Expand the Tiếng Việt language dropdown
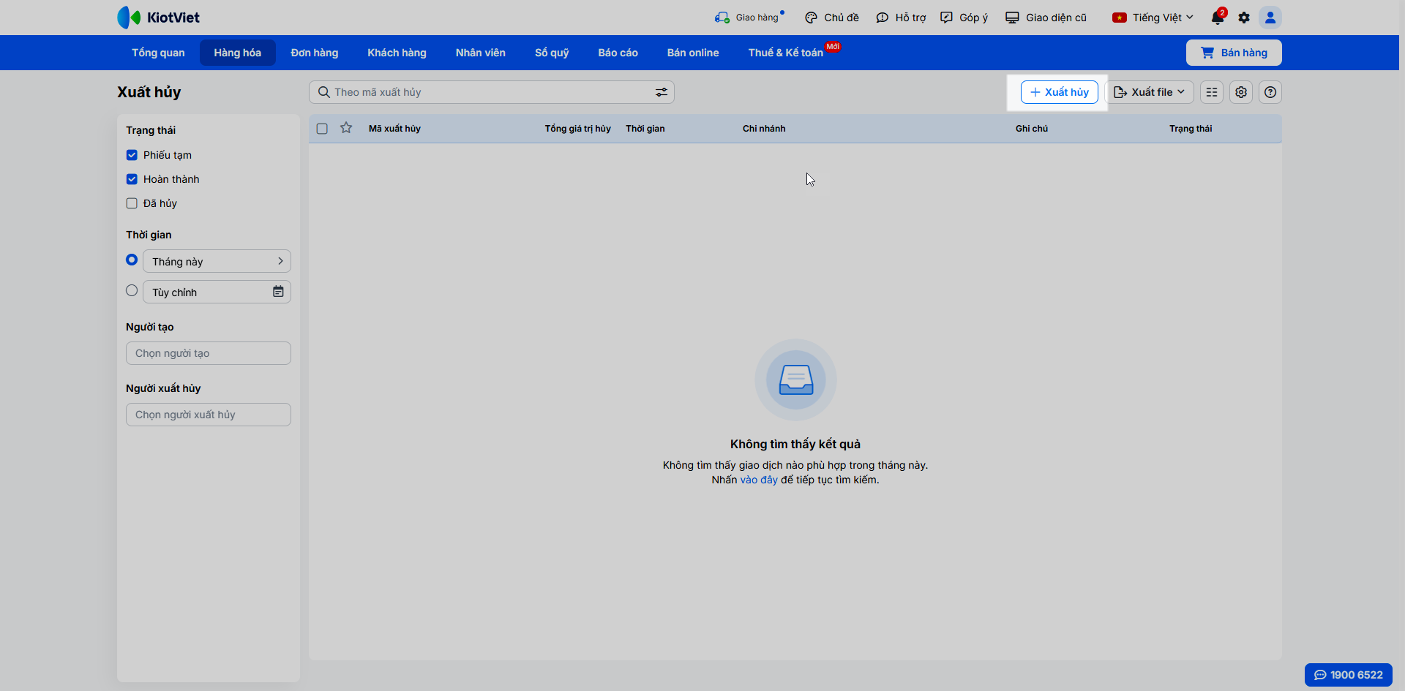The width and height of the screenshot is (1405, 691). click(1153, 18)
